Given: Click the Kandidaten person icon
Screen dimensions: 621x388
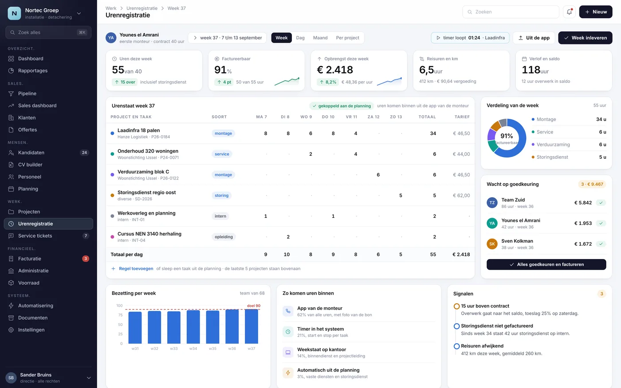Looking at the screenshot, I should 11,153.
